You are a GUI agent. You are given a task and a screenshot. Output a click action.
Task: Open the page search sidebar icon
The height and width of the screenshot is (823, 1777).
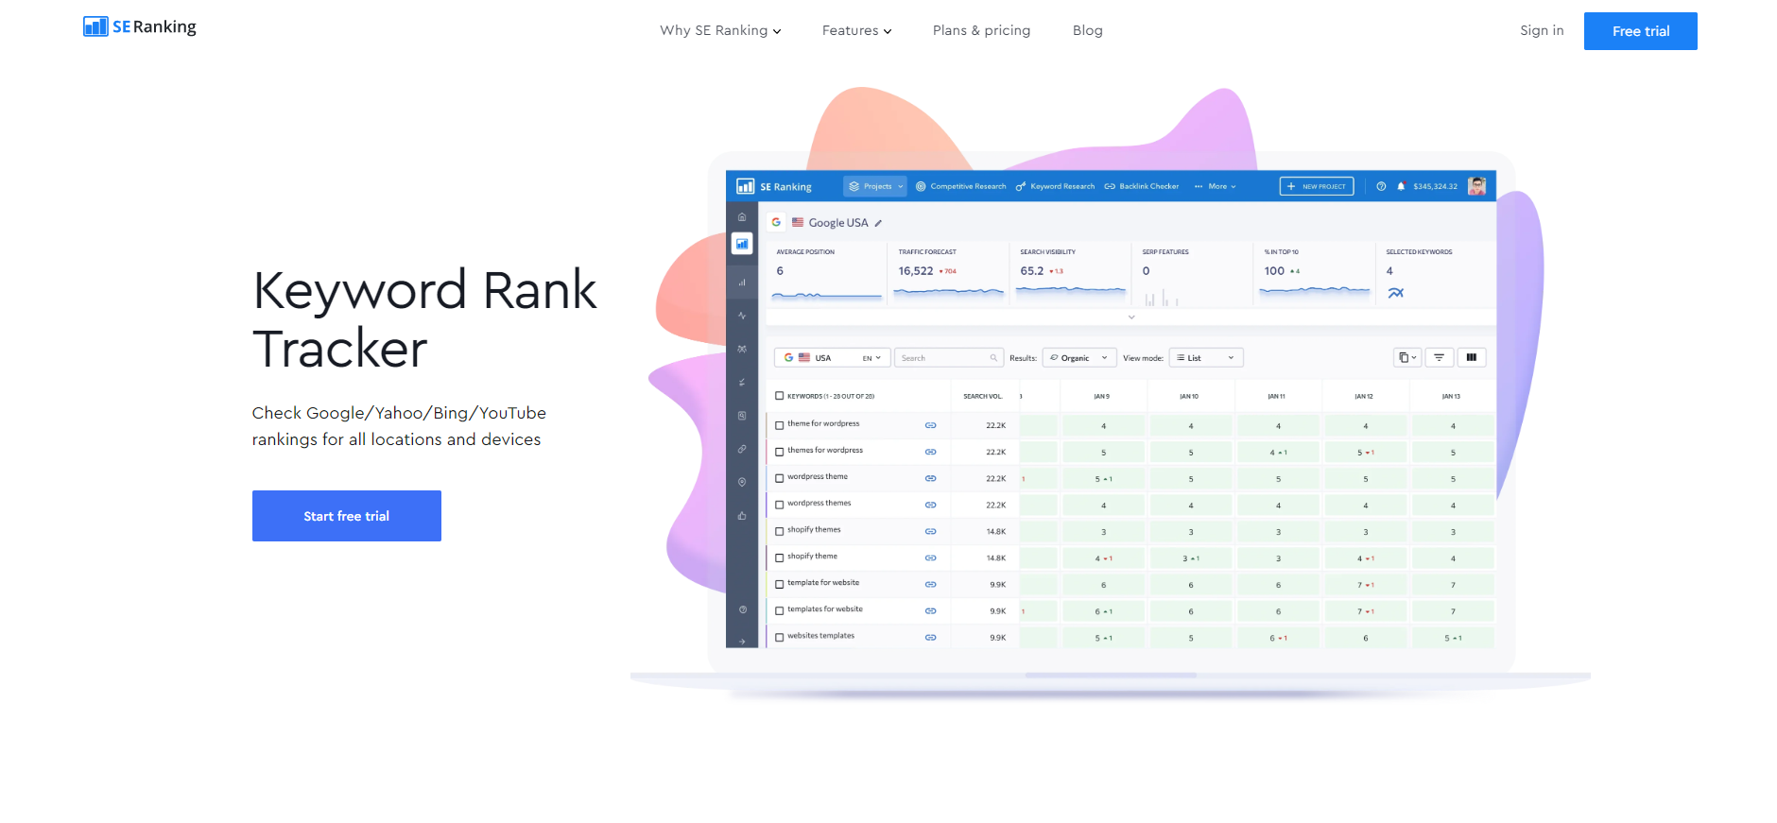742,416
